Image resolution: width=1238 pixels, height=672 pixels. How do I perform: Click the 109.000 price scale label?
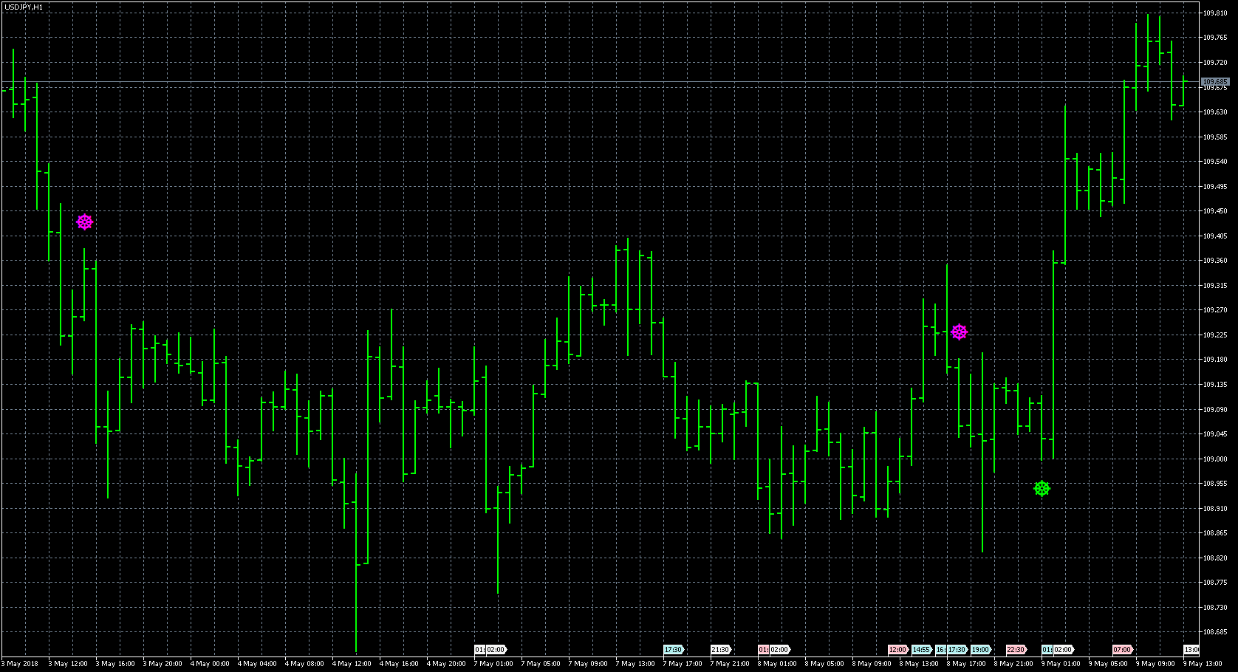coord(1215,459)
